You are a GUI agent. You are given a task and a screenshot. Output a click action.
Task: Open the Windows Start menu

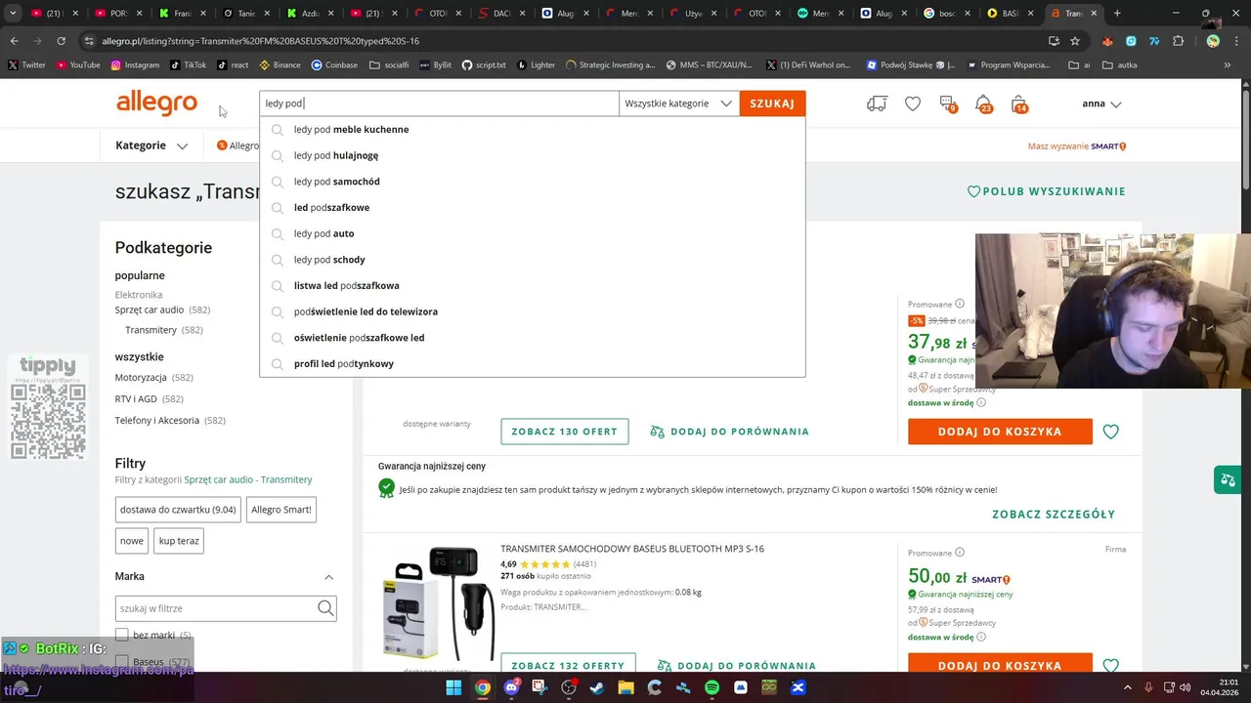pos(453,687)
